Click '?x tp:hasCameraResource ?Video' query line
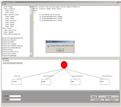This screenshot has width=121, height=107. coord(51,18)
